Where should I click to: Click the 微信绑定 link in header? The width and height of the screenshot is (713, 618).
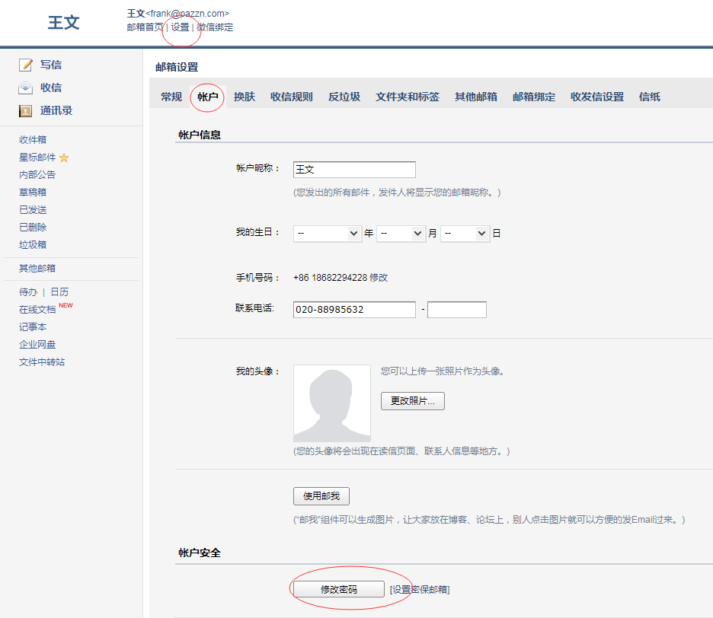215,27
